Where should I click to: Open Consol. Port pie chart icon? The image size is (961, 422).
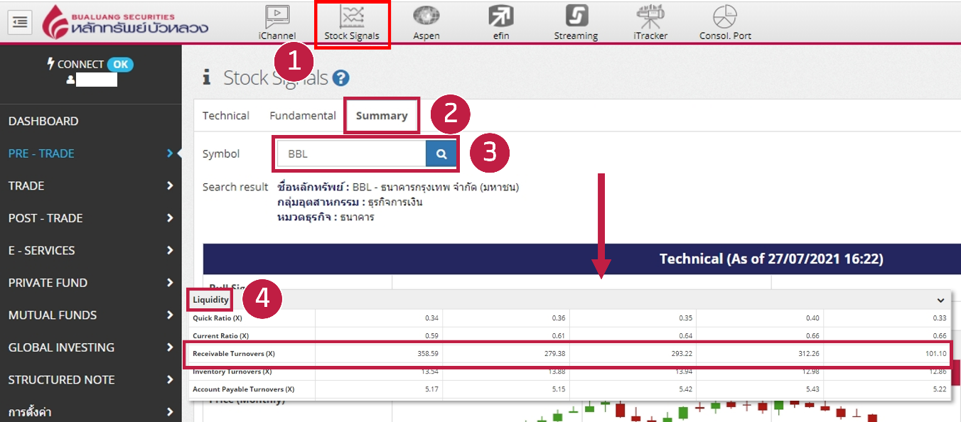[x=725, y=21]
